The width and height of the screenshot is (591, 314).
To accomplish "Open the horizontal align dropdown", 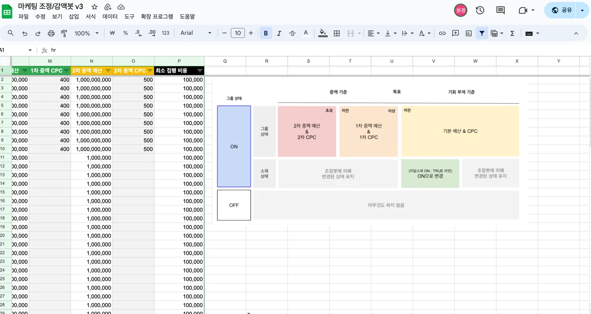I will [x=374, y=33].
